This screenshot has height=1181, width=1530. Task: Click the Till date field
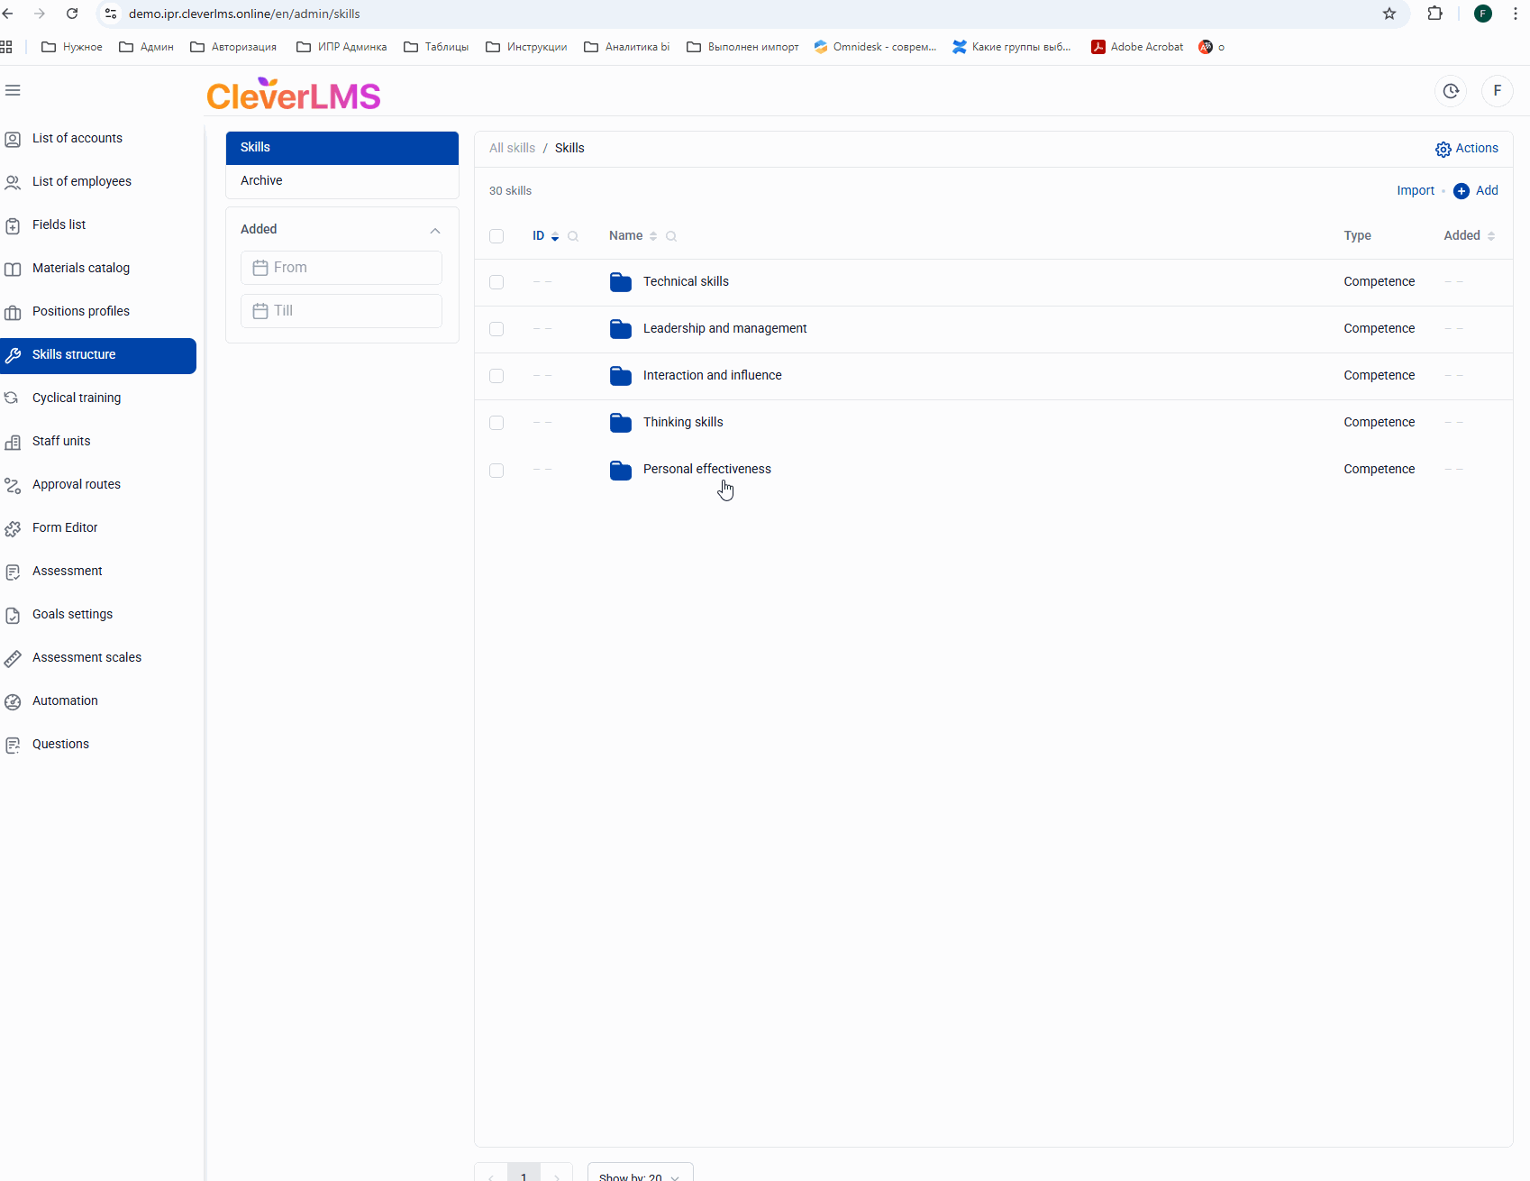point(342,311)
